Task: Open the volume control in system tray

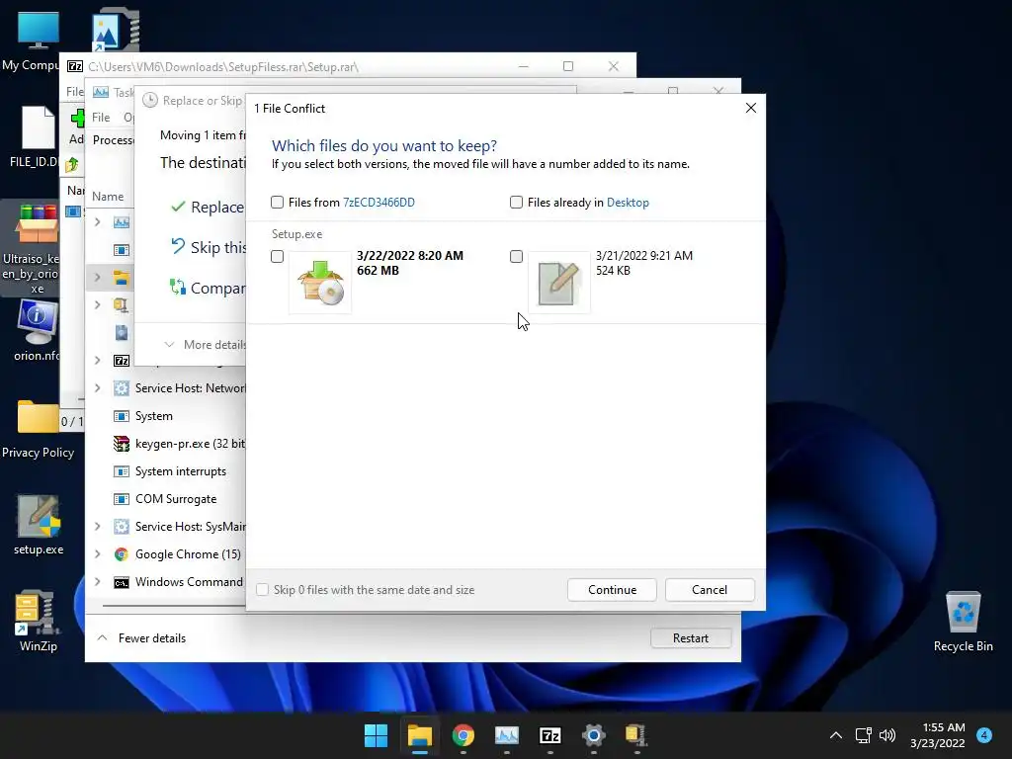Action: click(x=887, y=735)
